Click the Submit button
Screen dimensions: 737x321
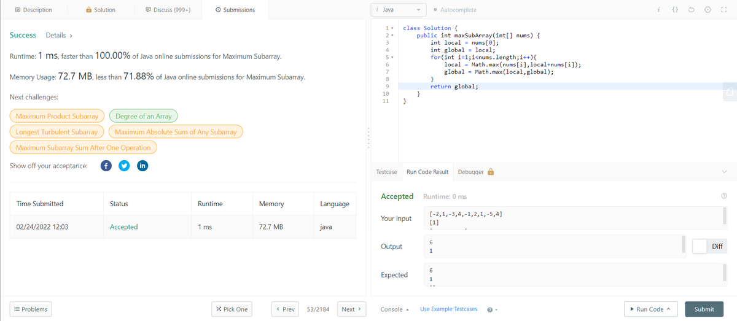pos(704,309)
